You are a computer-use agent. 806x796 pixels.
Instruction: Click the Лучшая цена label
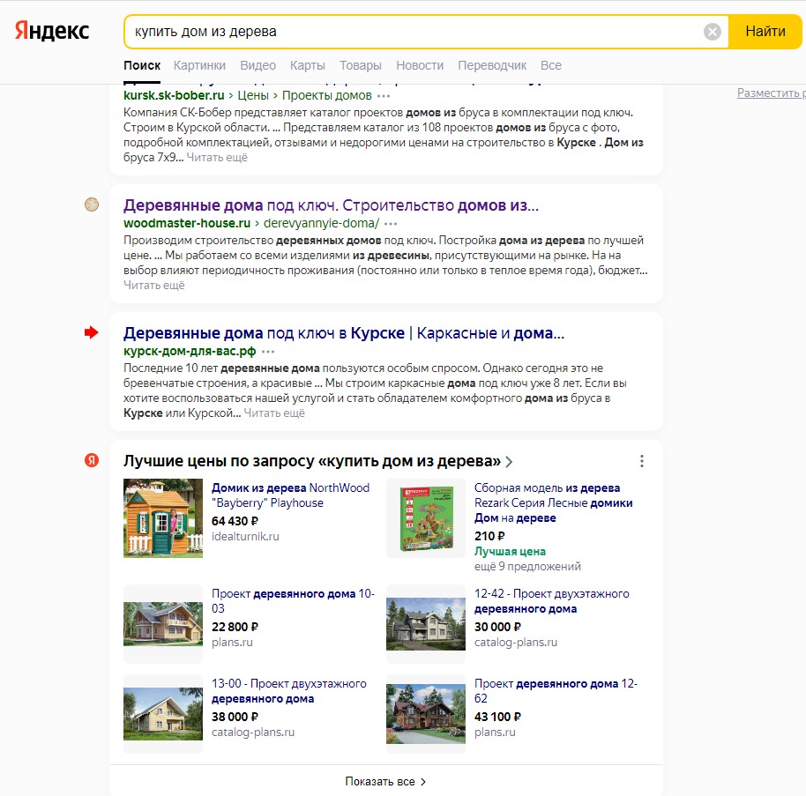click(510, 552)
